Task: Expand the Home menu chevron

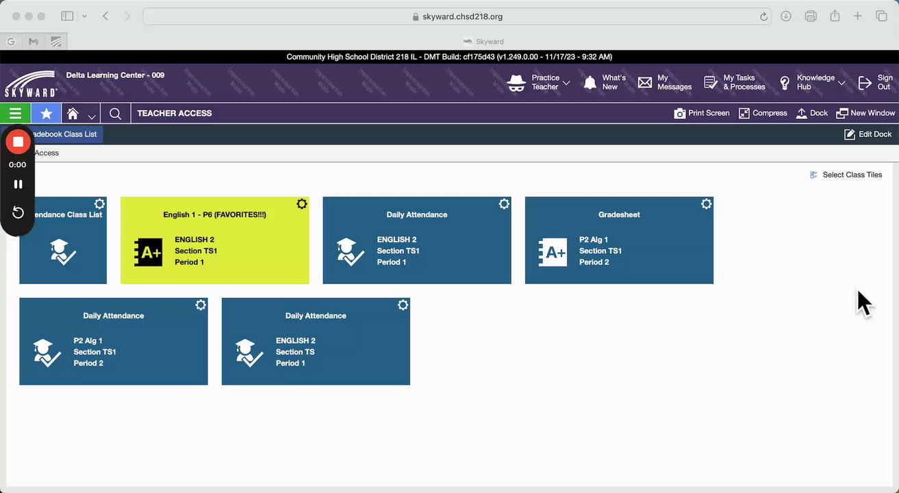Action: pos(92,116)
